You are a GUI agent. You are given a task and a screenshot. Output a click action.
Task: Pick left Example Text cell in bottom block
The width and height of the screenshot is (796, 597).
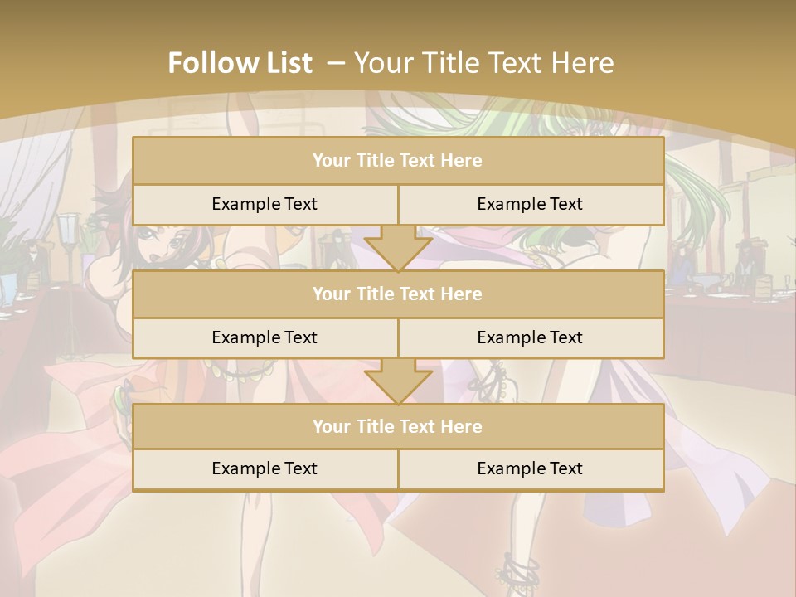[265, 469]
